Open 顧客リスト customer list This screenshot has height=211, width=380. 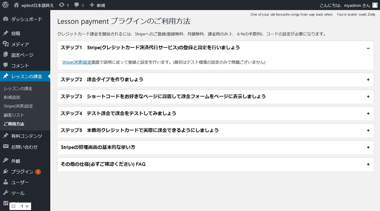point(14,115)
